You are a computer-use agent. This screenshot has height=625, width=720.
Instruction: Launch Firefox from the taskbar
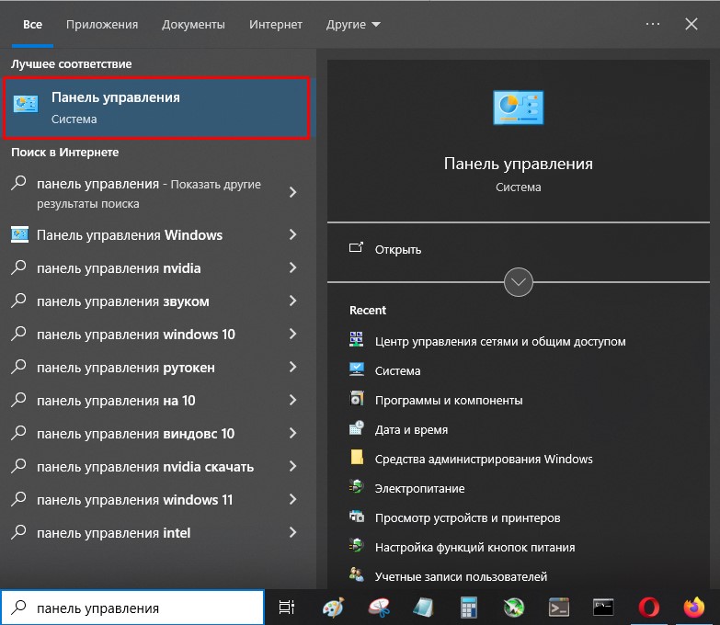pos(693,608)
